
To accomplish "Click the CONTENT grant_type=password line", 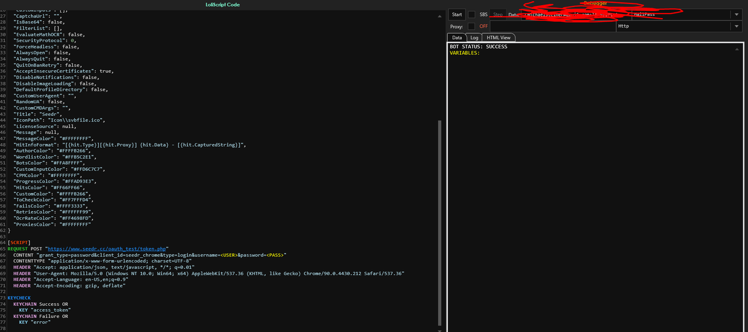I will point(150,255).
